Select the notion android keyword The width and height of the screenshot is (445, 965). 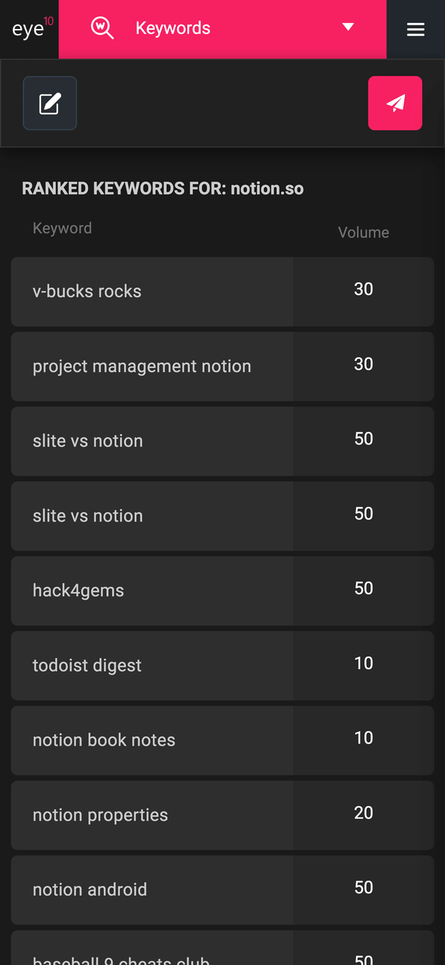coord(222,890)
